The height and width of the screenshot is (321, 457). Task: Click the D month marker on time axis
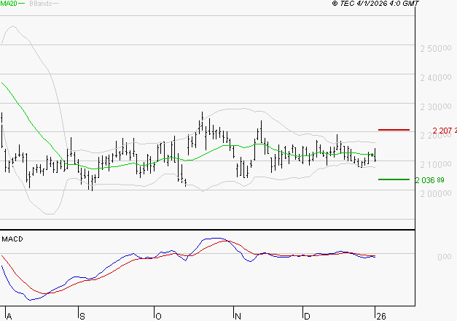click(x=307, y=317)
